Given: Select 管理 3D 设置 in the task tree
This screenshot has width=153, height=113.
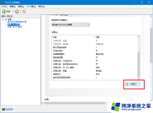Looking at the screenshot, I should click(x=13, y=24).
